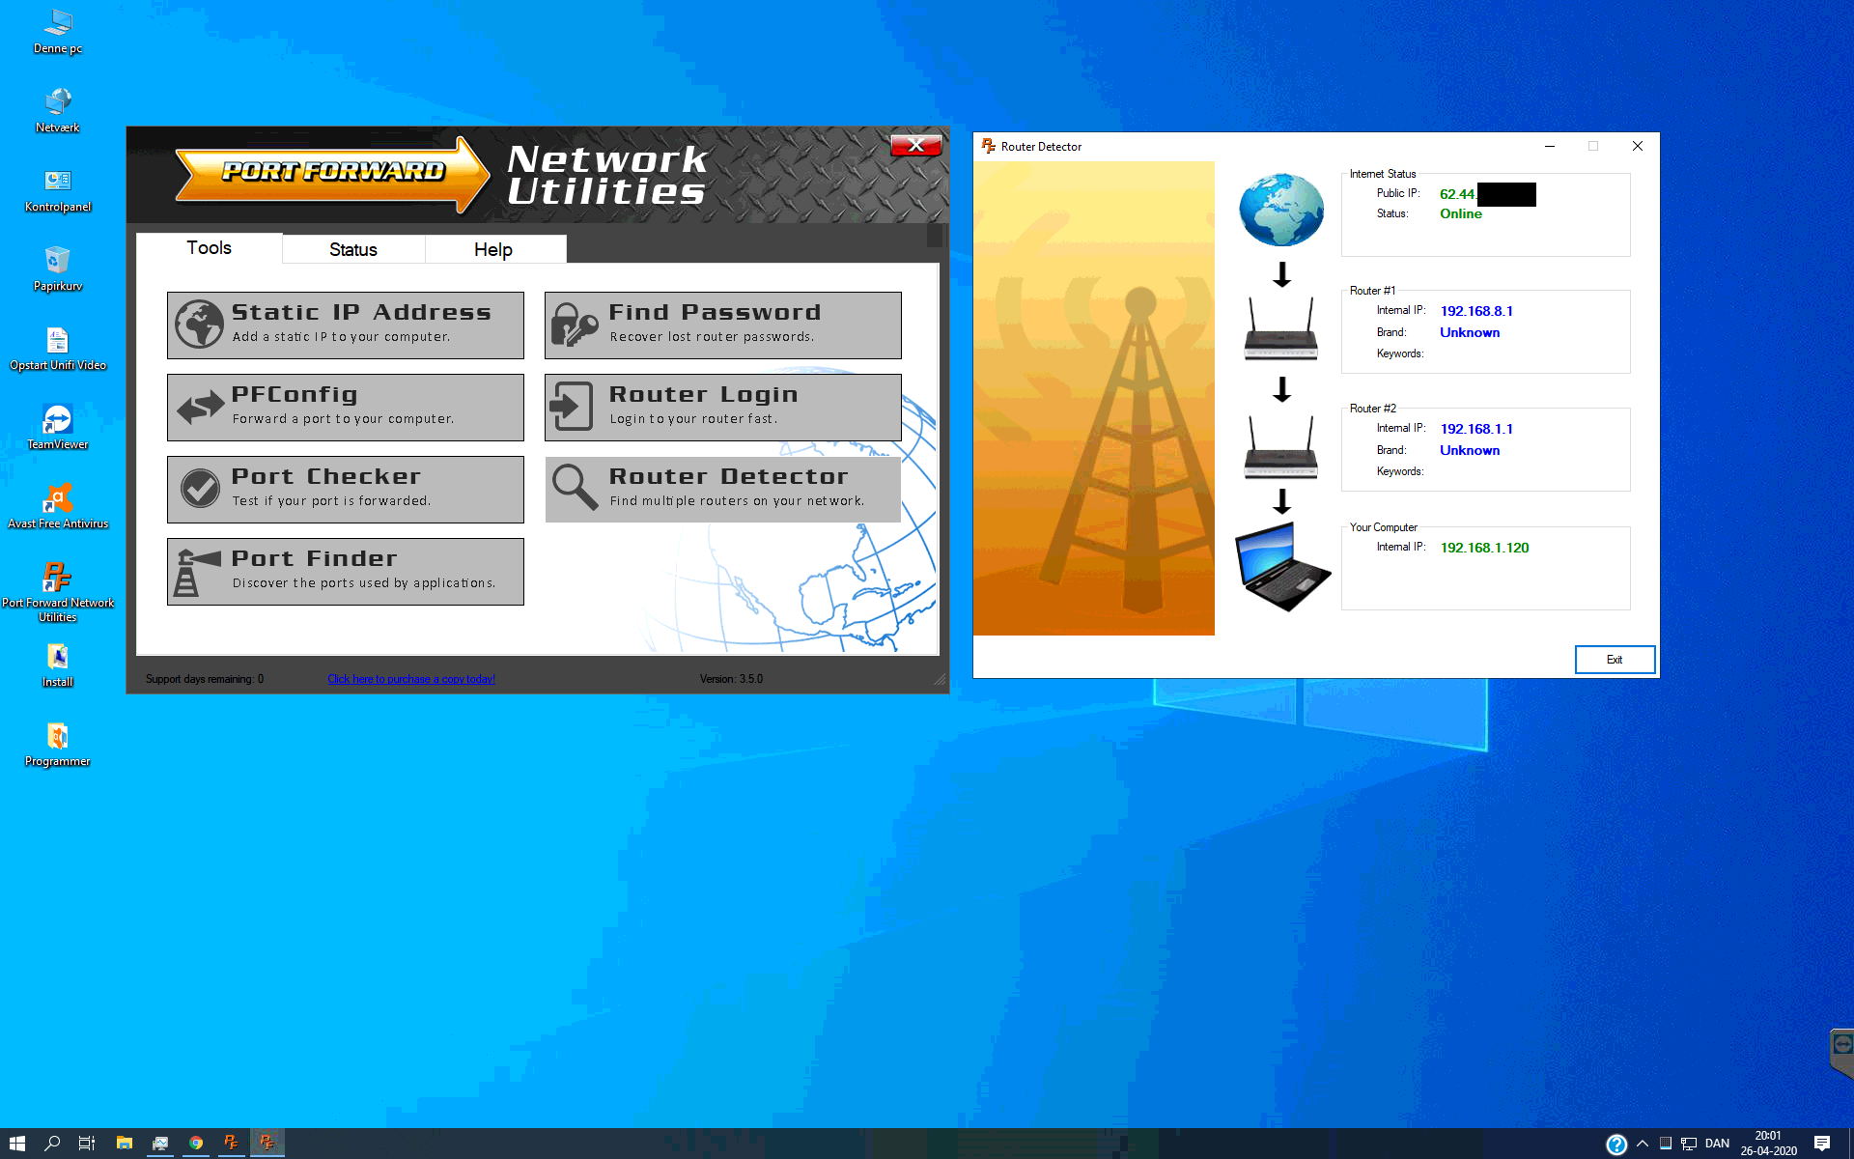
Task: Open the Help tab
Action: click(493, 250)
